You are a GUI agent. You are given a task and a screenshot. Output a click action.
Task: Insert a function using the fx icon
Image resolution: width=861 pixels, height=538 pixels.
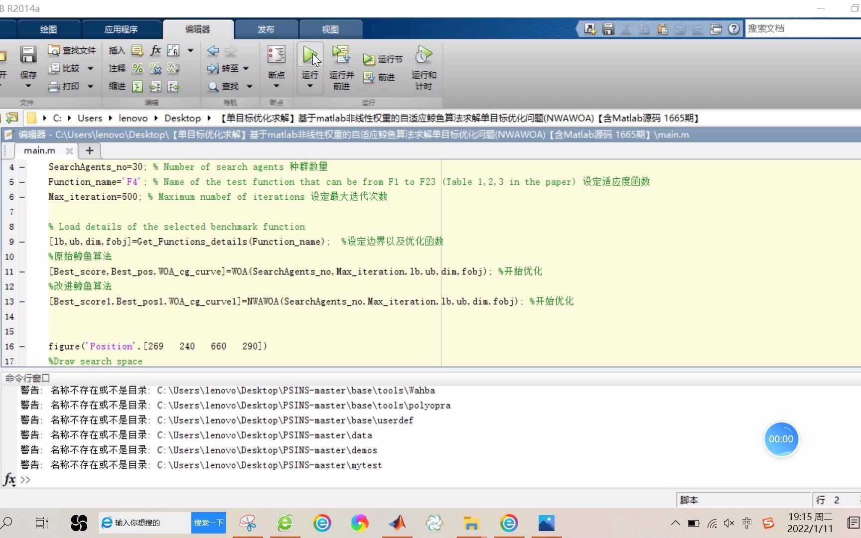[x=155, y=50]
